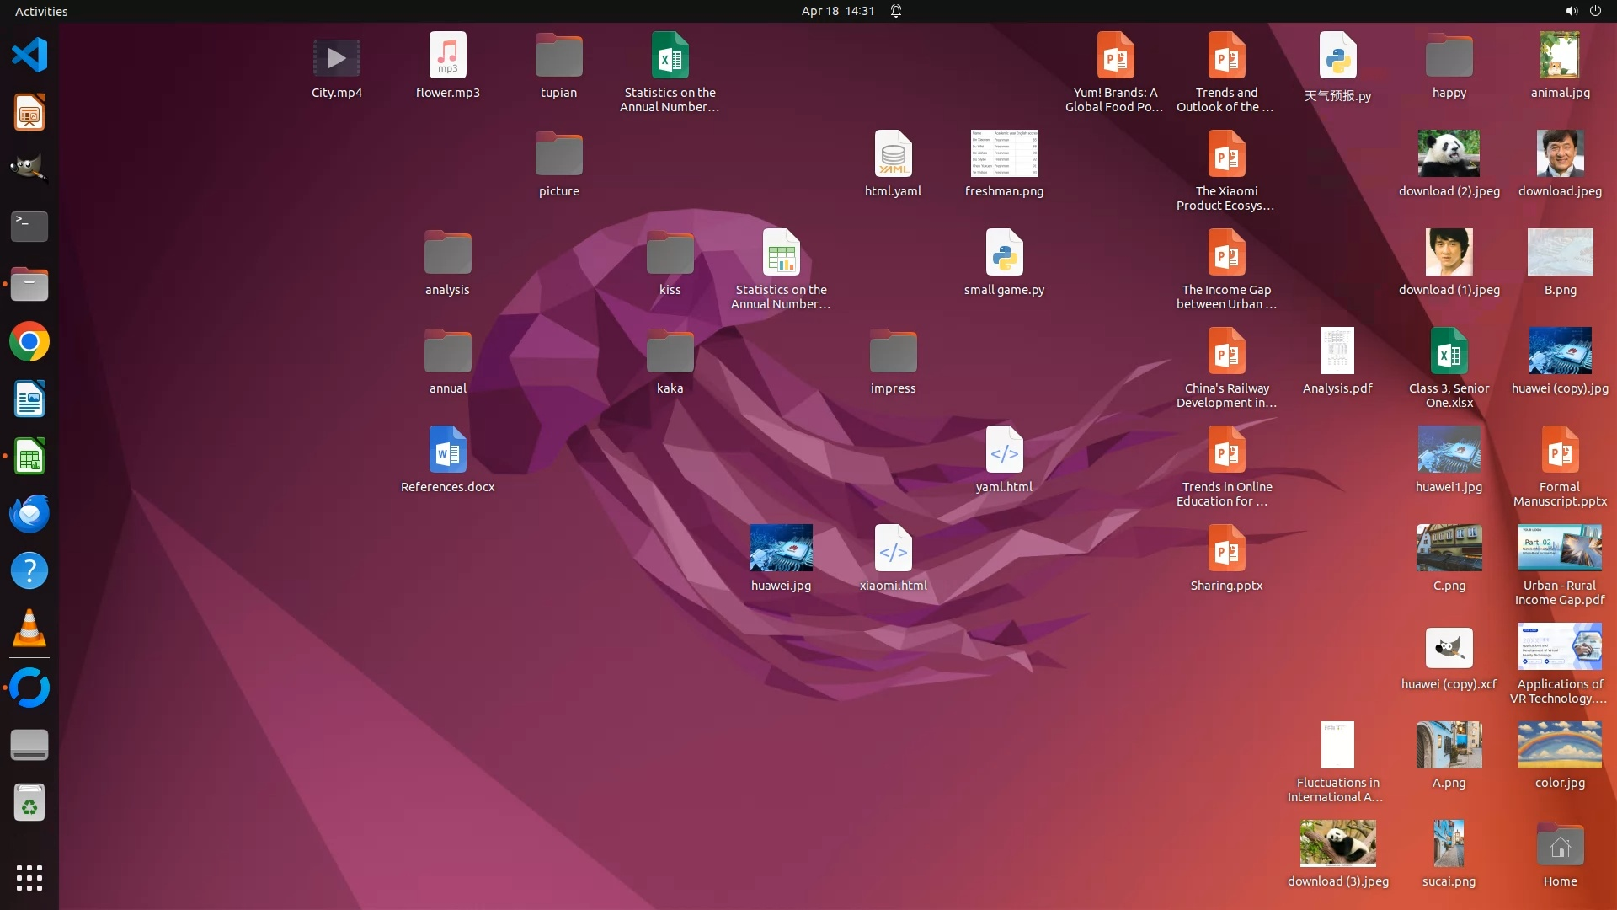Image resolution: width=1617 pixels, height=910 pixels.
Task: Select the color.jpg rainbow thumbnail
Action: coord(1560,745)
